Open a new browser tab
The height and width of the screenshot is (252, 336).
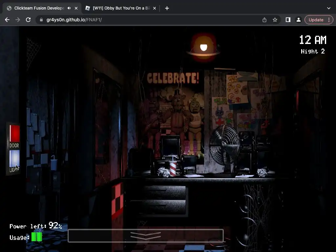pyautogui.click(x=167, y=8)
